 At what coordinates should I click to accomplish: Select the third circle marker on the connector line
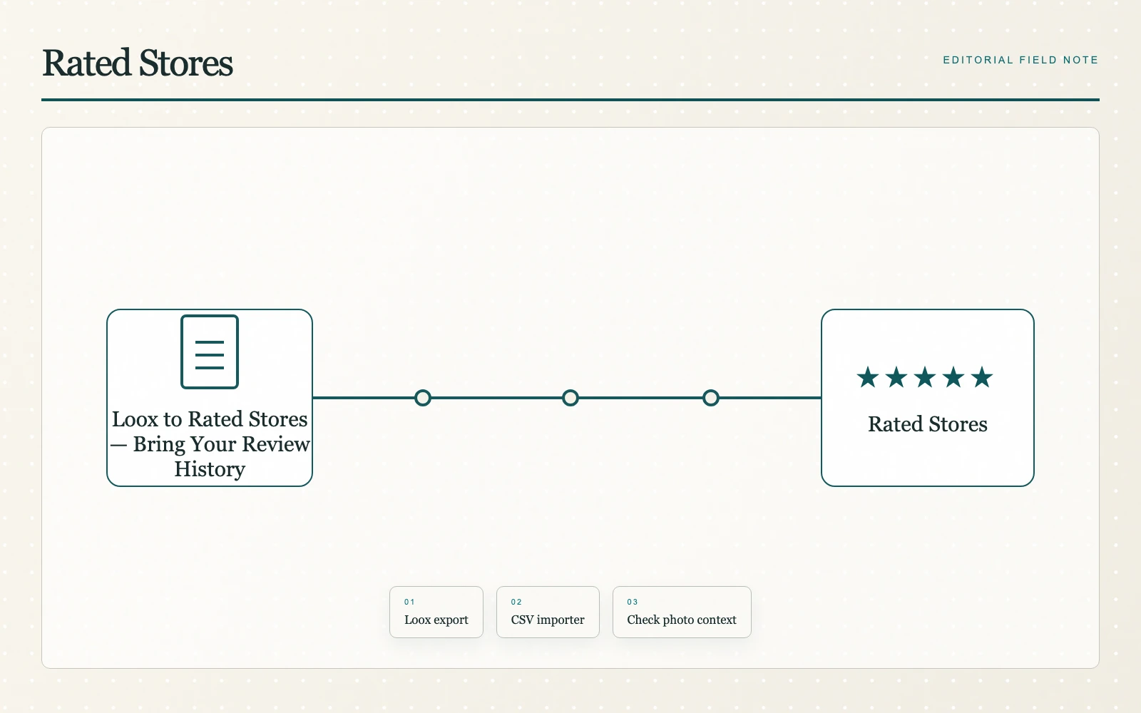click(x=711, y=398)
